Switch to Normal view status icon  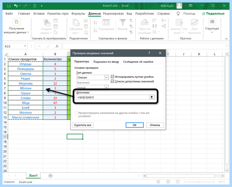[158, 182]
